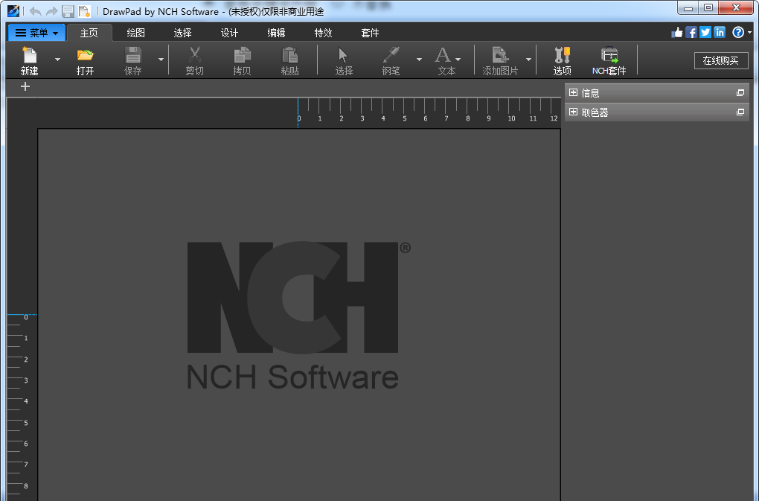759x501 pixels.
Task: Select the 拷贝 copy icon
Action: [x=241, y=60]
